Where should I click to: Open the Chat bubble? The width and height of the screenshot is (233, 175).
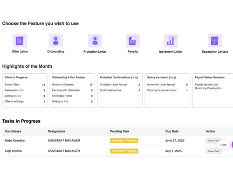coord(223,145)
